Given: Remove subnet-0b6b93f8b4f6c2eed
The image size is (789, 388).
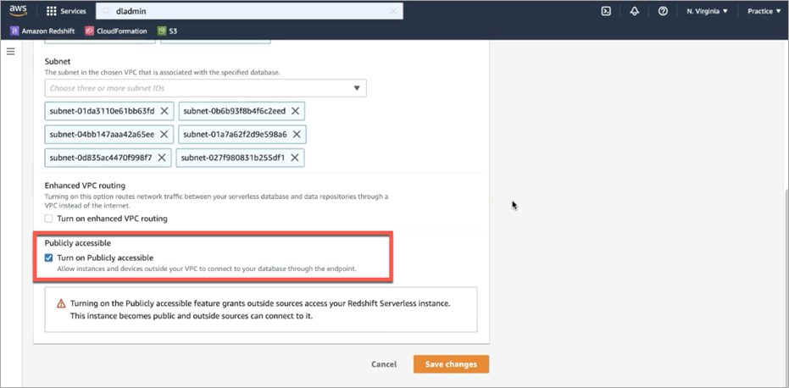Looking at the screenshot, I should 296,111.
